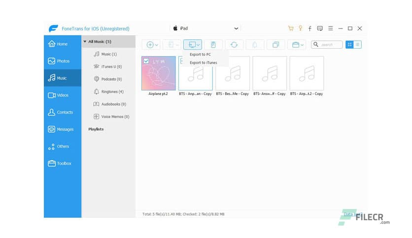Click the Data lost link

(x=353, y=214)
